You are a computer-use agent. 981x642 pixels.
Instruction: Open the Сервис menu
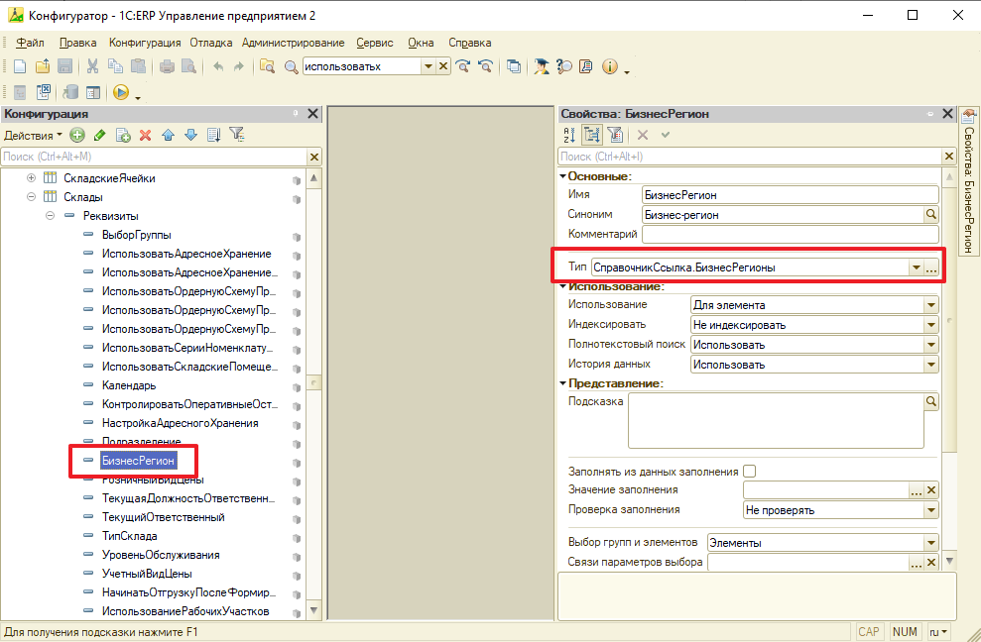click(x=375, y=43)
